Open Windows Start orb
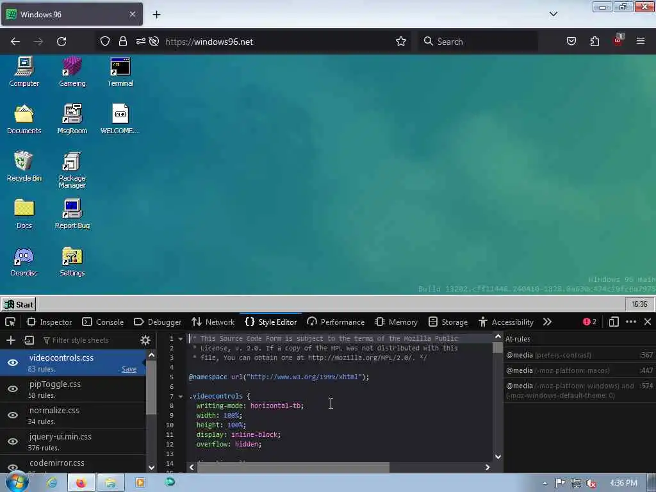The height and width of the screenshot is (492, 656). 17,482
